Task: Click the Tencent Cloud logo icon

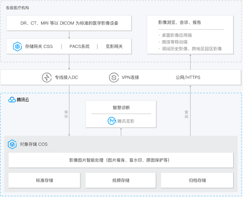Action: (x=12, y=100)
